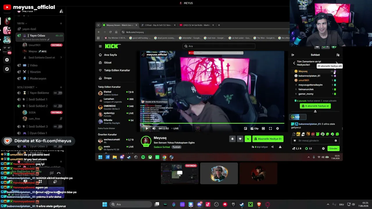Open the 'interstellar' bookmark

click(x=189, y=38)
